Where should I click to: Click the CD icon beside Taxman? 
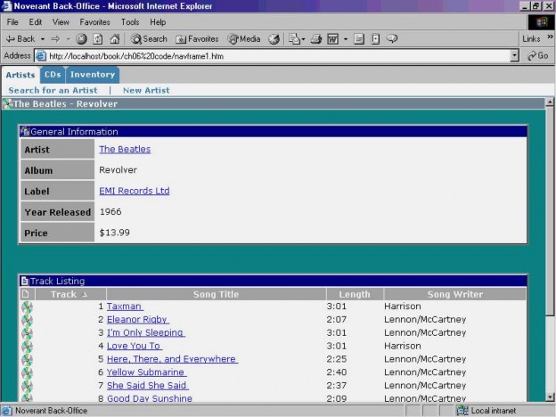(x=27, y=307)
